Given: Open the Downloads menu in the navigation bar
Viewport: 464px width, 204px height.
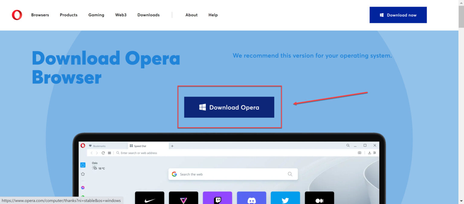Looking at the screenshot, I should point(148,15).
